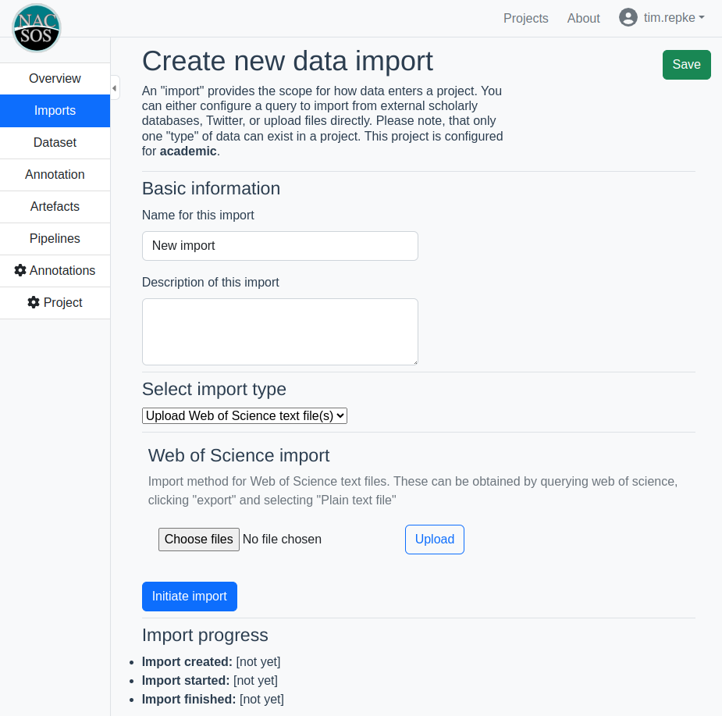Open the About page link
The height and width of the screenshot is (716, 722).
pyautogui.click(x=583, y=18)
